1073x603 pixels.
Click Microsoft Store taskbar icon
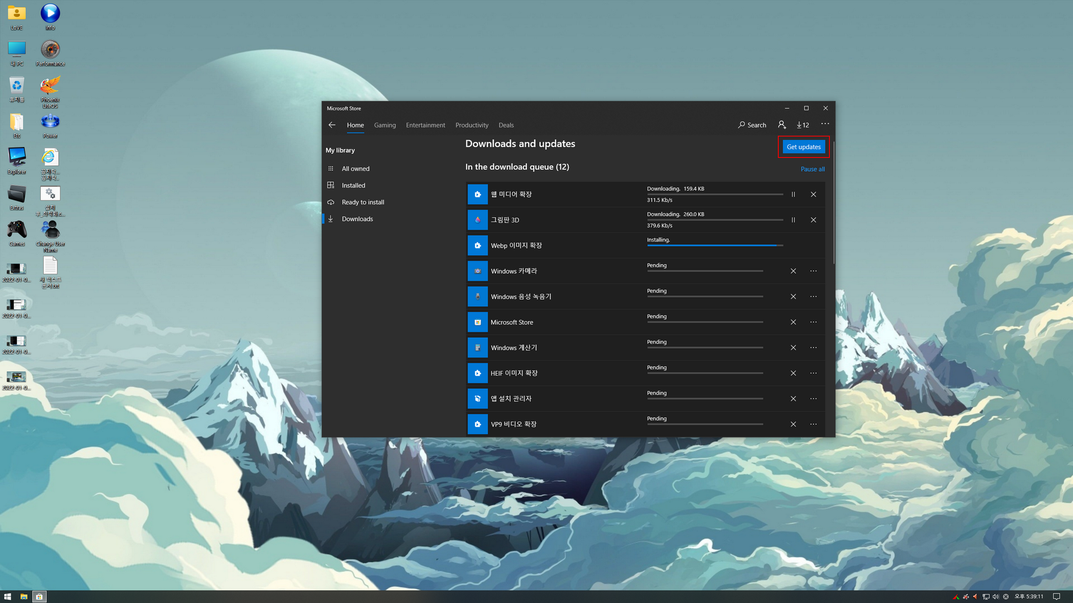40,596
